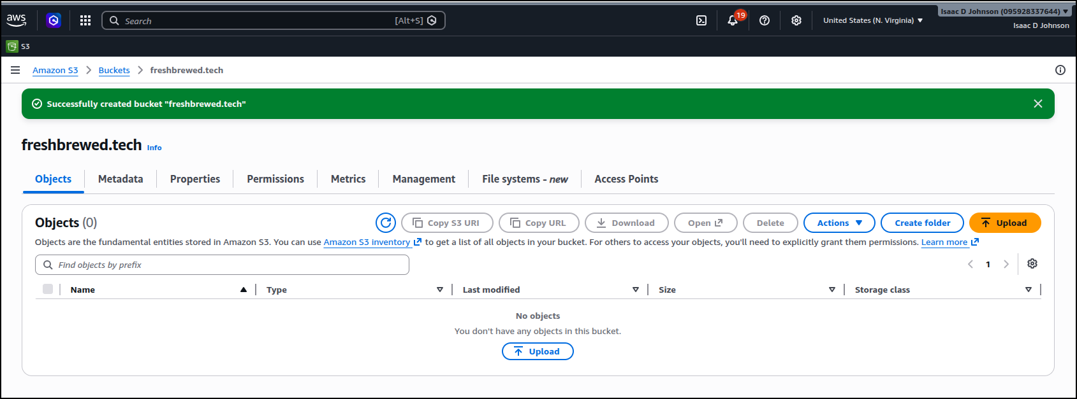The width and height of the screenshot is (1077, 399).
Task: Switch to the Objects tab
Action: tap(54, 179)
